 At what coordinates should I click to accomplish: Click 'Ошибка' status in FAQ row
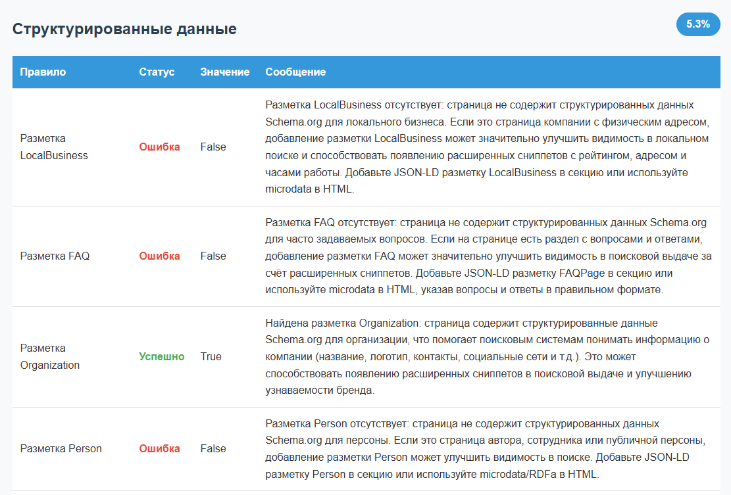coord(159,256)
